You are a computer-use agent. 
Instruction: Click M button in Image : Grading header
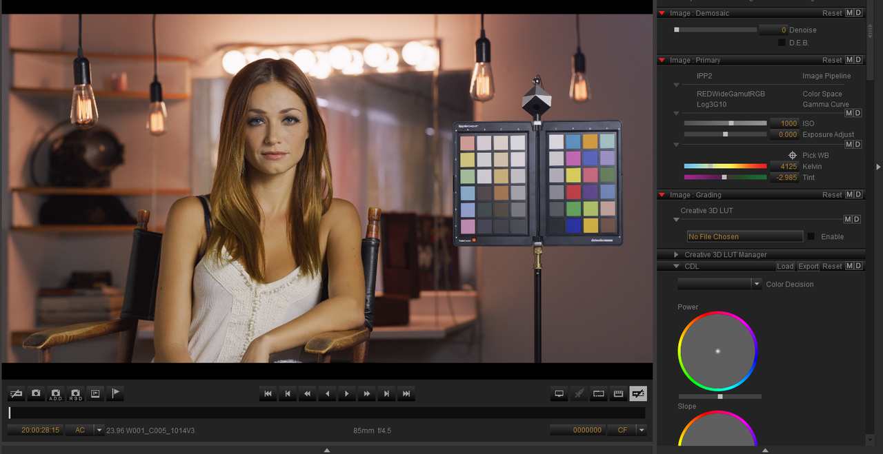tap(850, 195)
